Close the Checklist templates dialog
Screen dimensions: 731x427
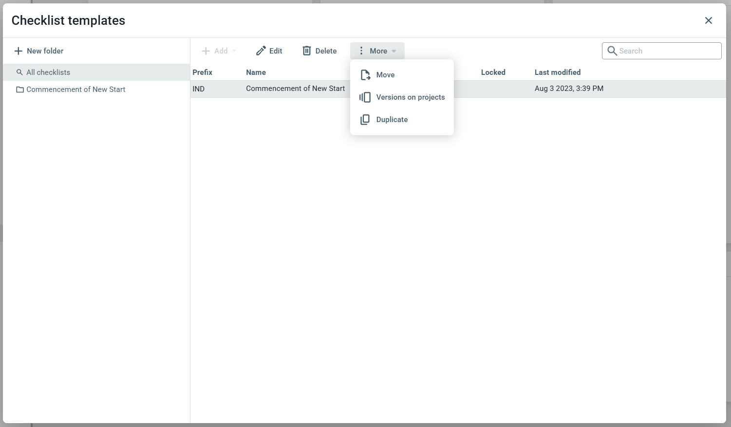pos(708,20)
